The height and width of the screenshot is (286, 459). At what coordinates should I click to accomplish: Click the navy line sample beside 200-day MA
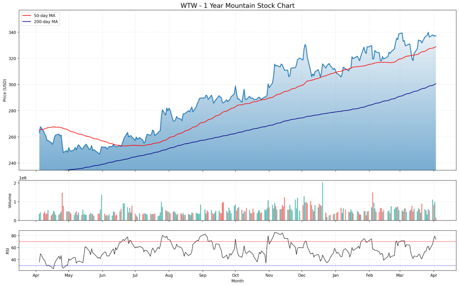click(27, 22)
